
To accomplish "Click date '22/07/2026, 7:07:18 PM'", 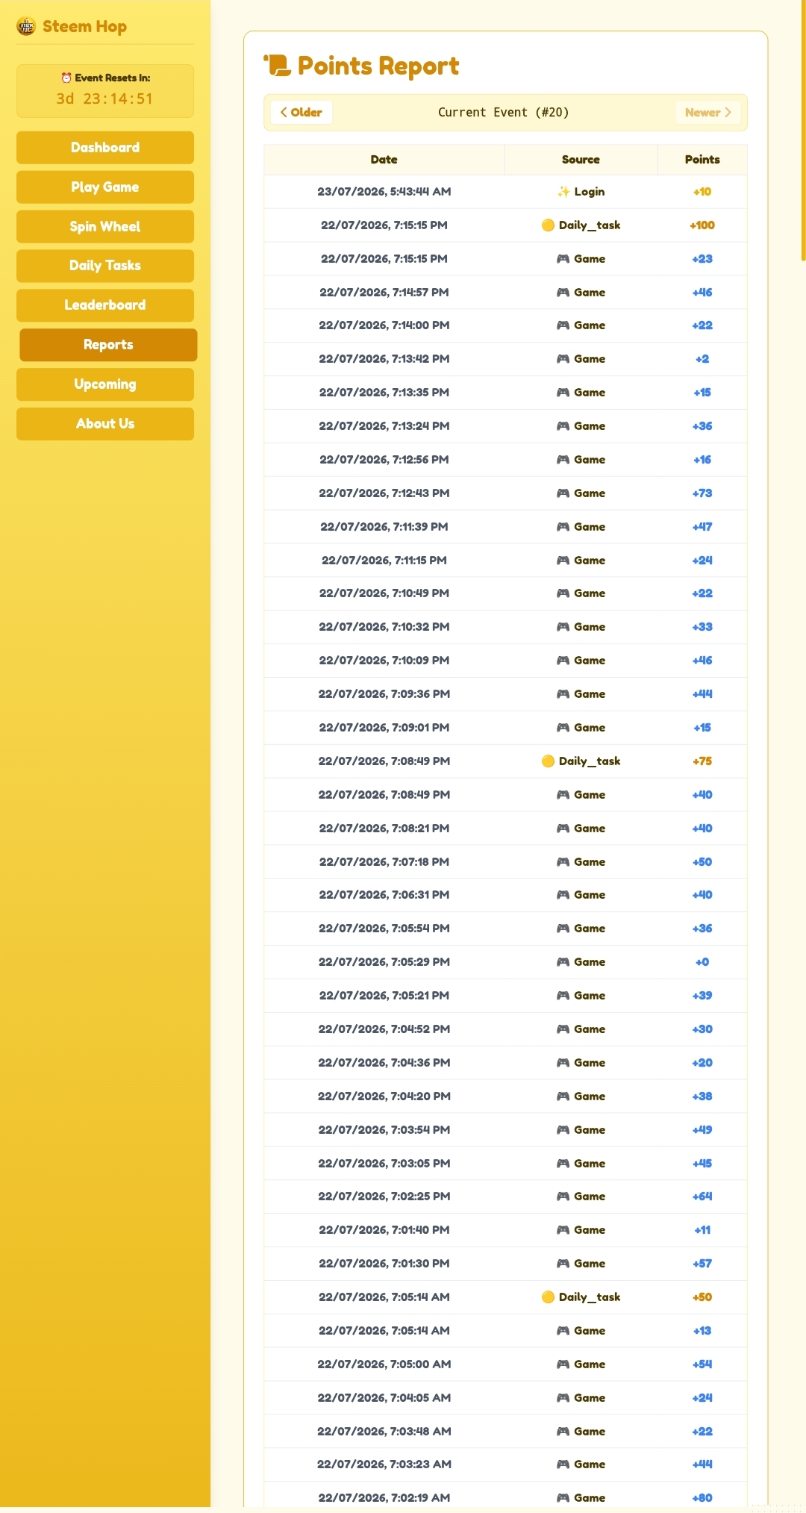I will click(x=384, y=862).
